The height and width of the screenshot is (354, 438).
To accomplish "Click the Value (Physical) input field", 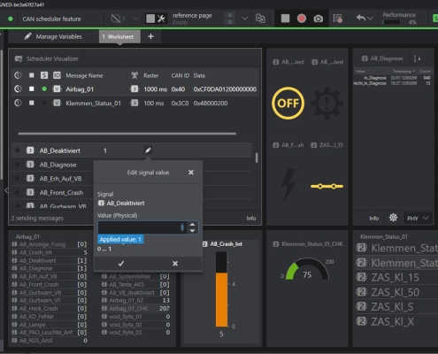I will point(142,227).
